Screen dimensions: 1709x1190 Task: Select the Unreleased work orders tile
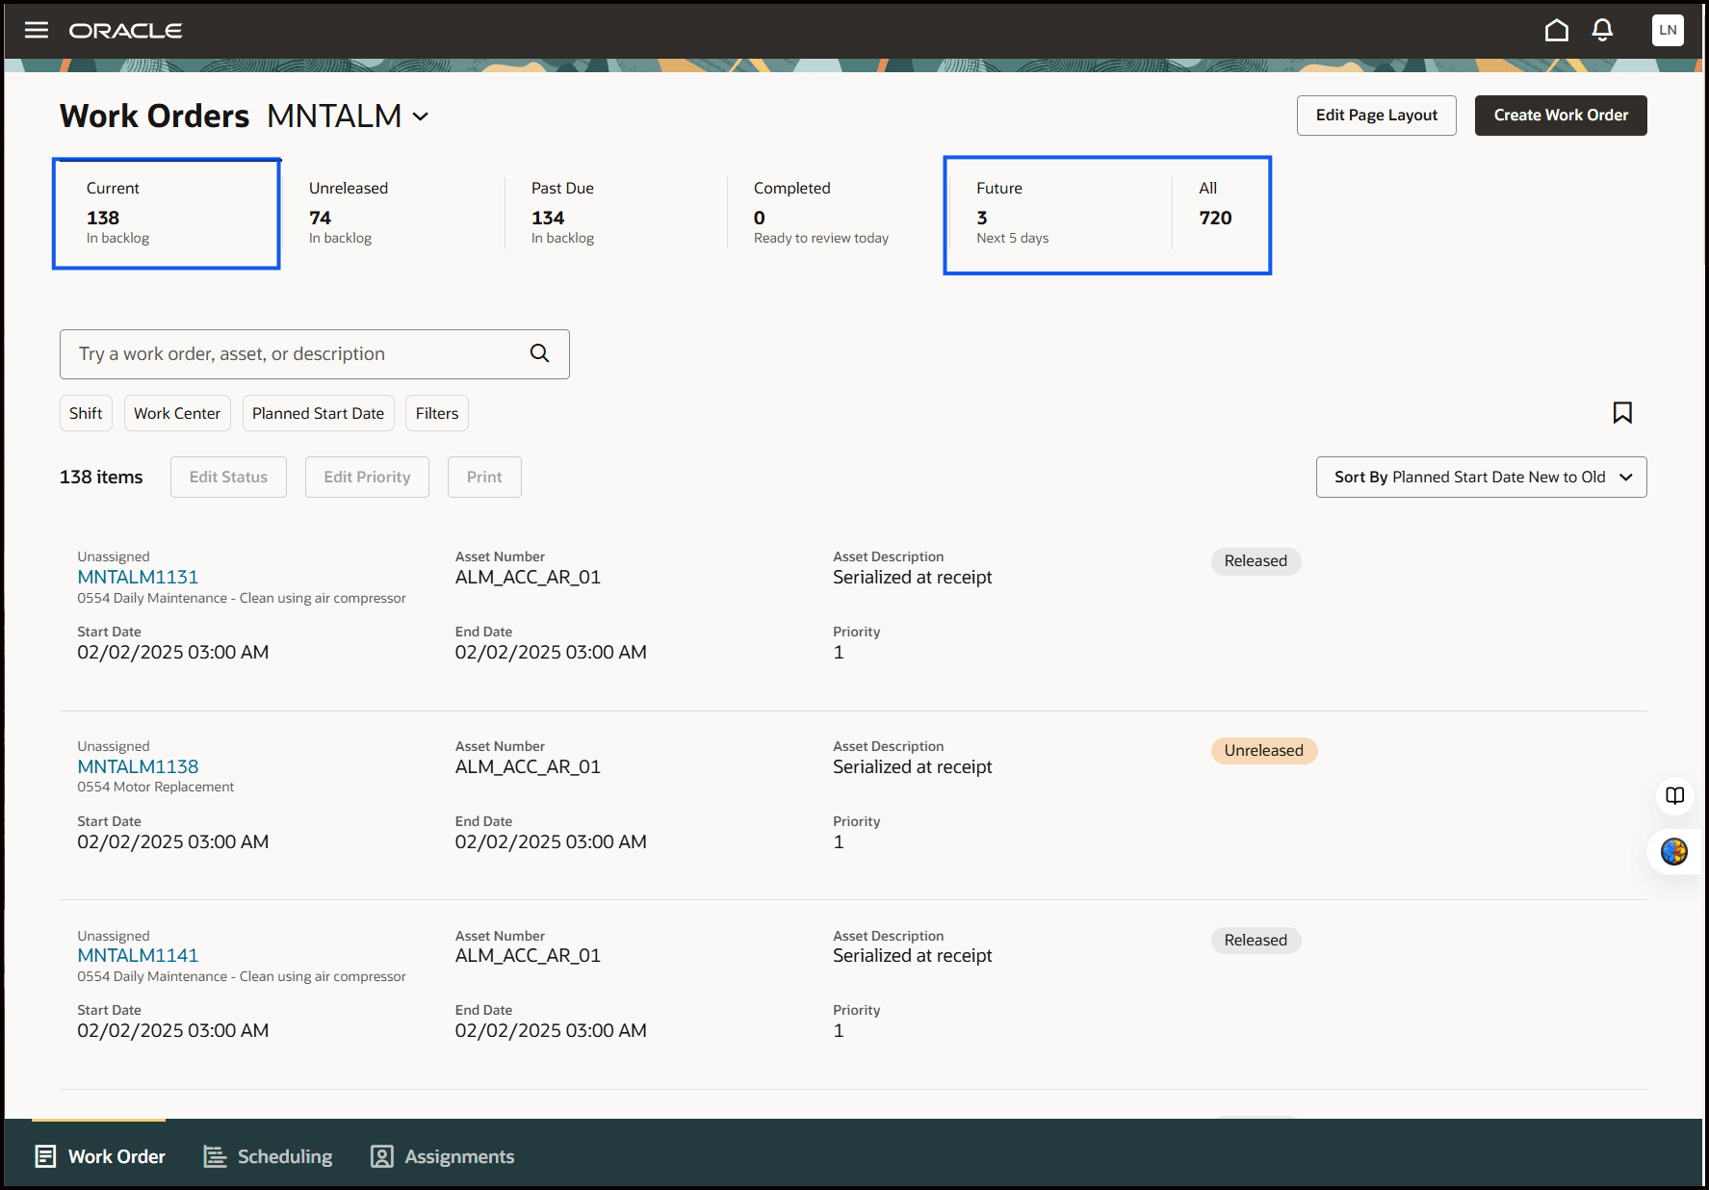(393, 214)
